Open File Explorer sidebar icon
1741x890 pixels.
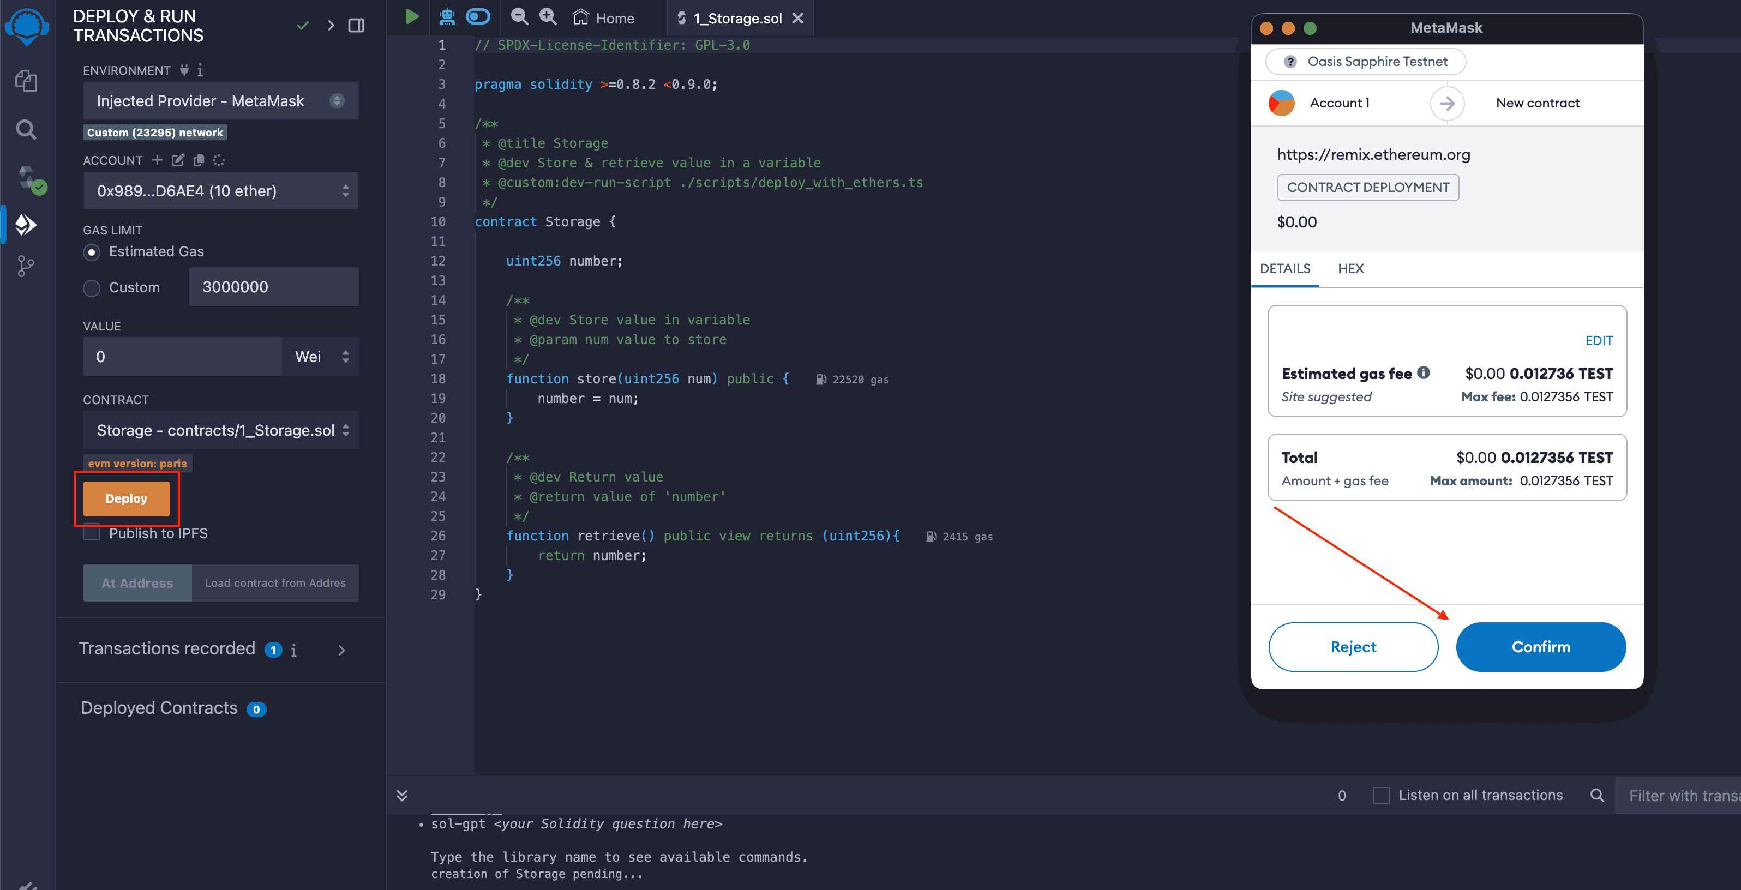coord(26,81)
